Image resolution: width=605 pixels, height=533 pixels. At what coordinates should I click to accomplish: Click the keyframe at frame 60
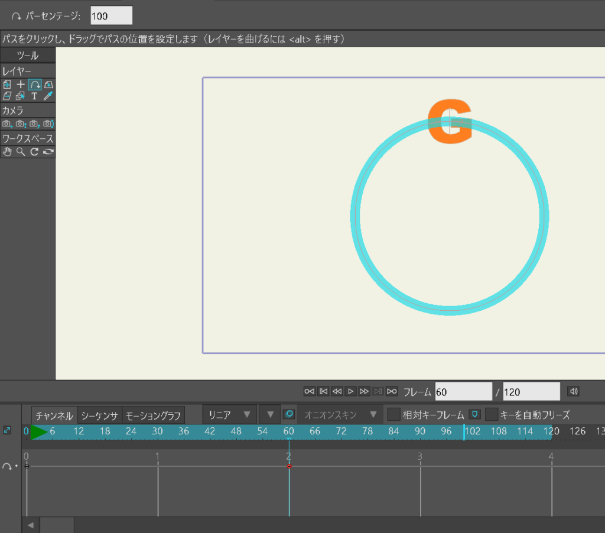[289, 466]
